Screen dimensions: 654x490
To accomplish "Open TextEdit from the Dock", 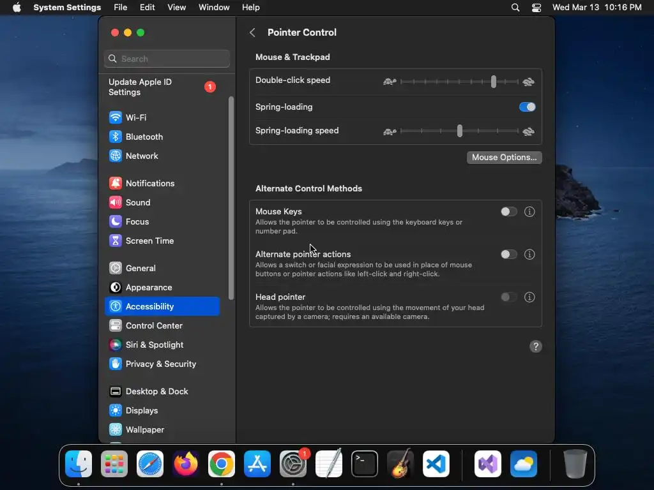I will click(329, 464).
